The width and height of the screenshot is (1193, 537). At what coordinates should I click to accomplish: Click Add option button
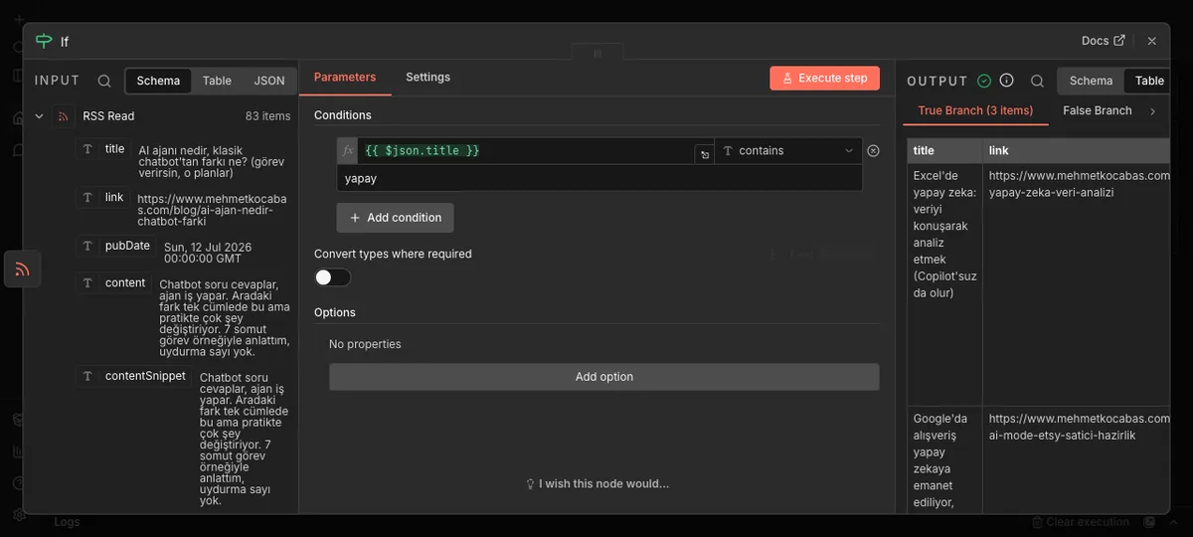point(603,377)
